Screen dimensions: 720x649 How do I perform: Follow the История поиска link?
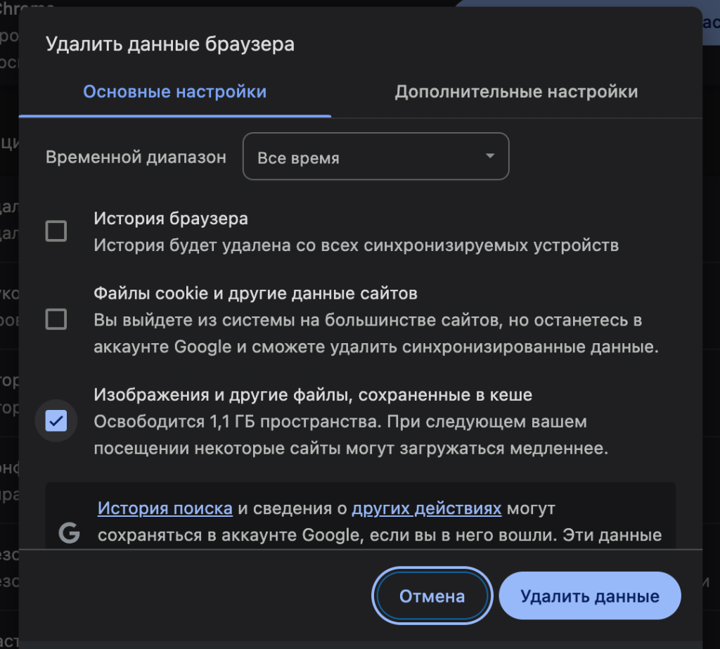tap(165, 508)
